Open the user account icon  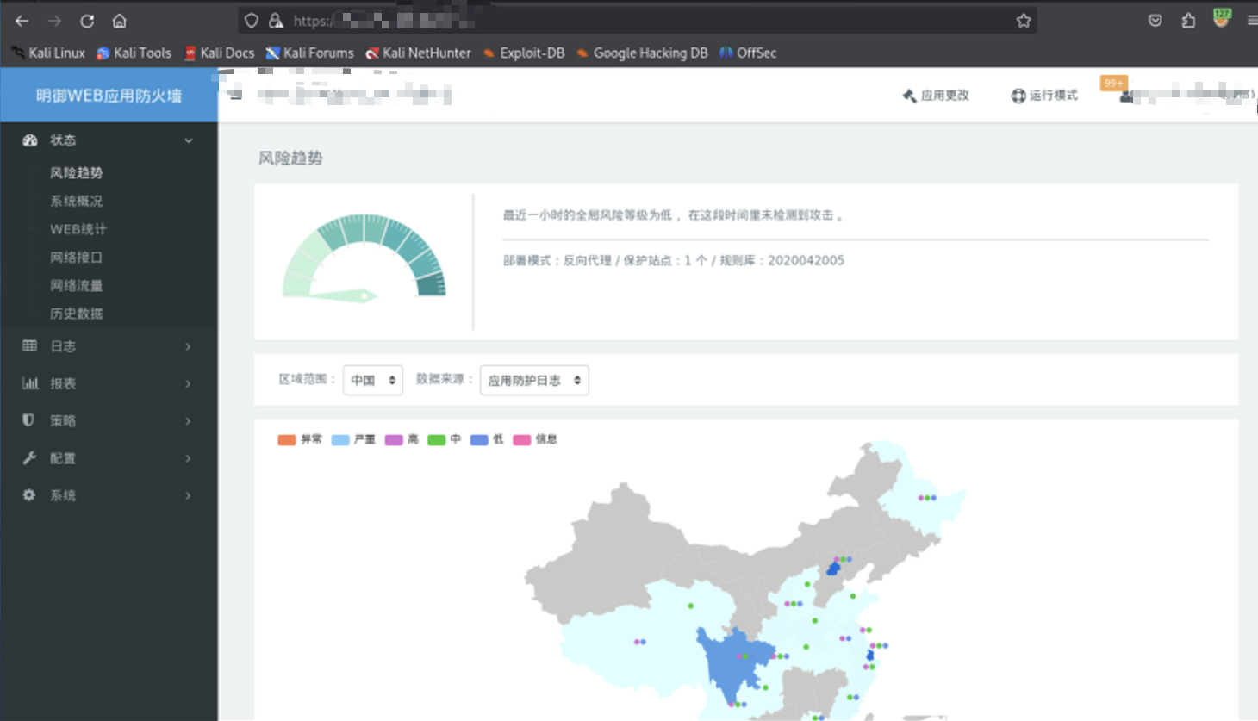click(1125, 96)
